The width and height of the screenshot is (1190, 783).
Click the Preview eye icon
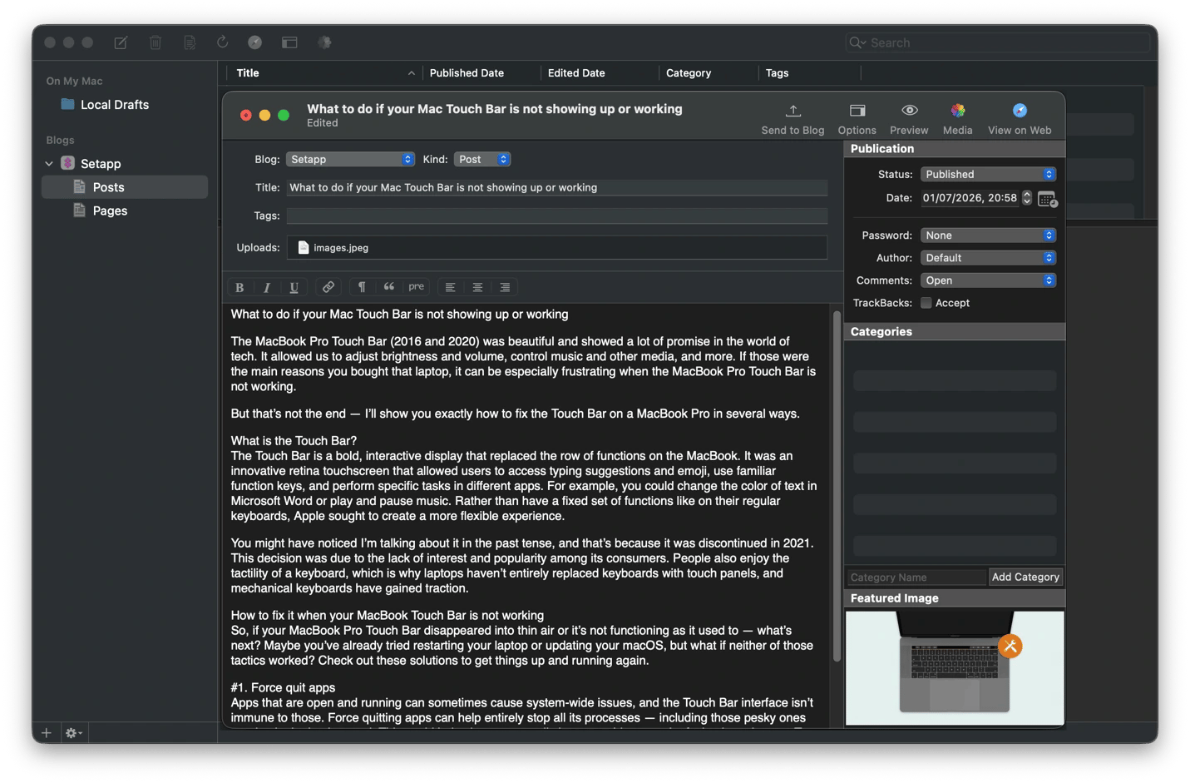pos(909,111)
